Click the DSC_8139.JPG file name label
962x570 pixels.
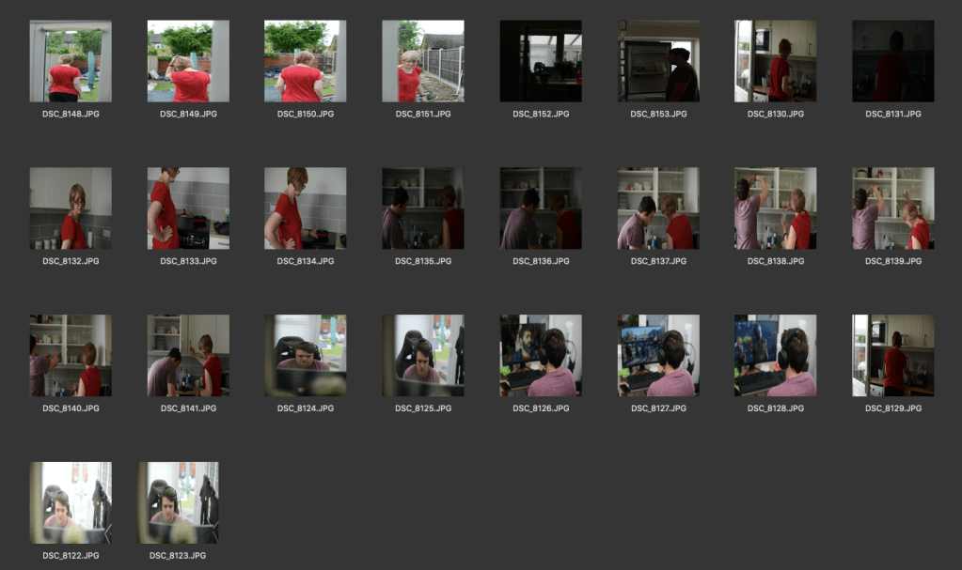(892, 261)
